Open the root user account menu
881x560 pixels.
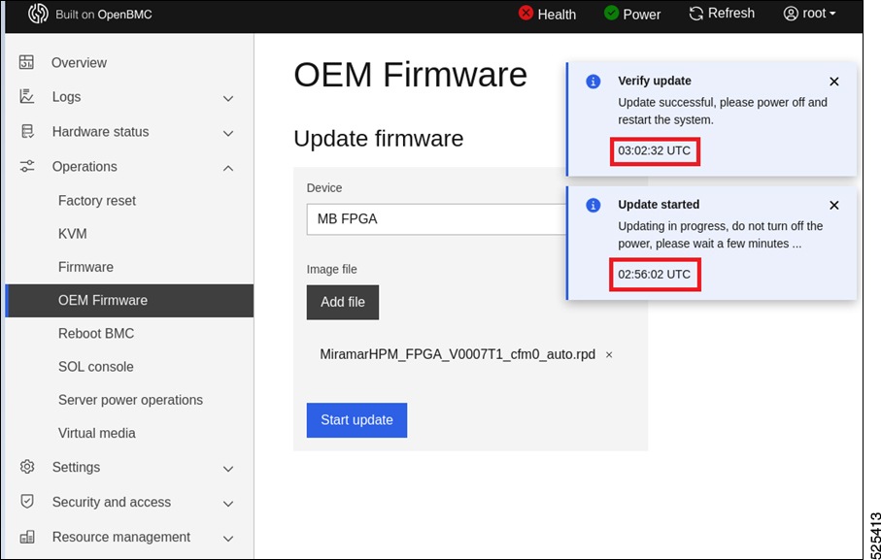pyautogui.click(x=810, y=14)
